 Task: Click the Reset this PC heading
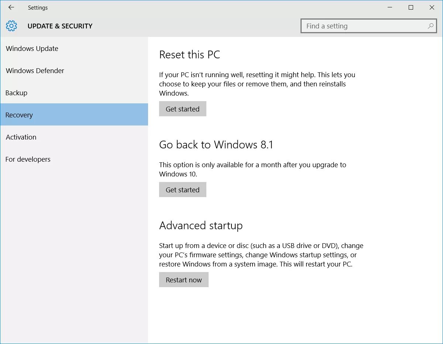[x=189, y=55]
